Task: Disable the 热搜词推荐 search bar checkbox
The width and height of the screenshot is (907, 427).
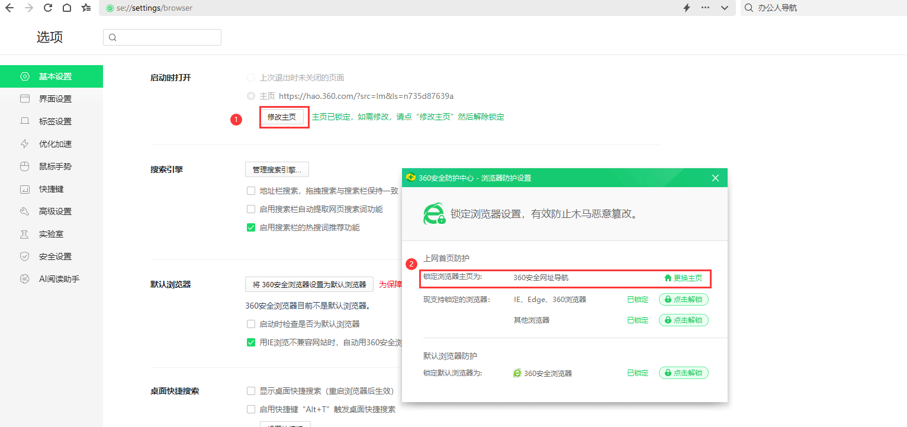Action: tap(250, 227)
